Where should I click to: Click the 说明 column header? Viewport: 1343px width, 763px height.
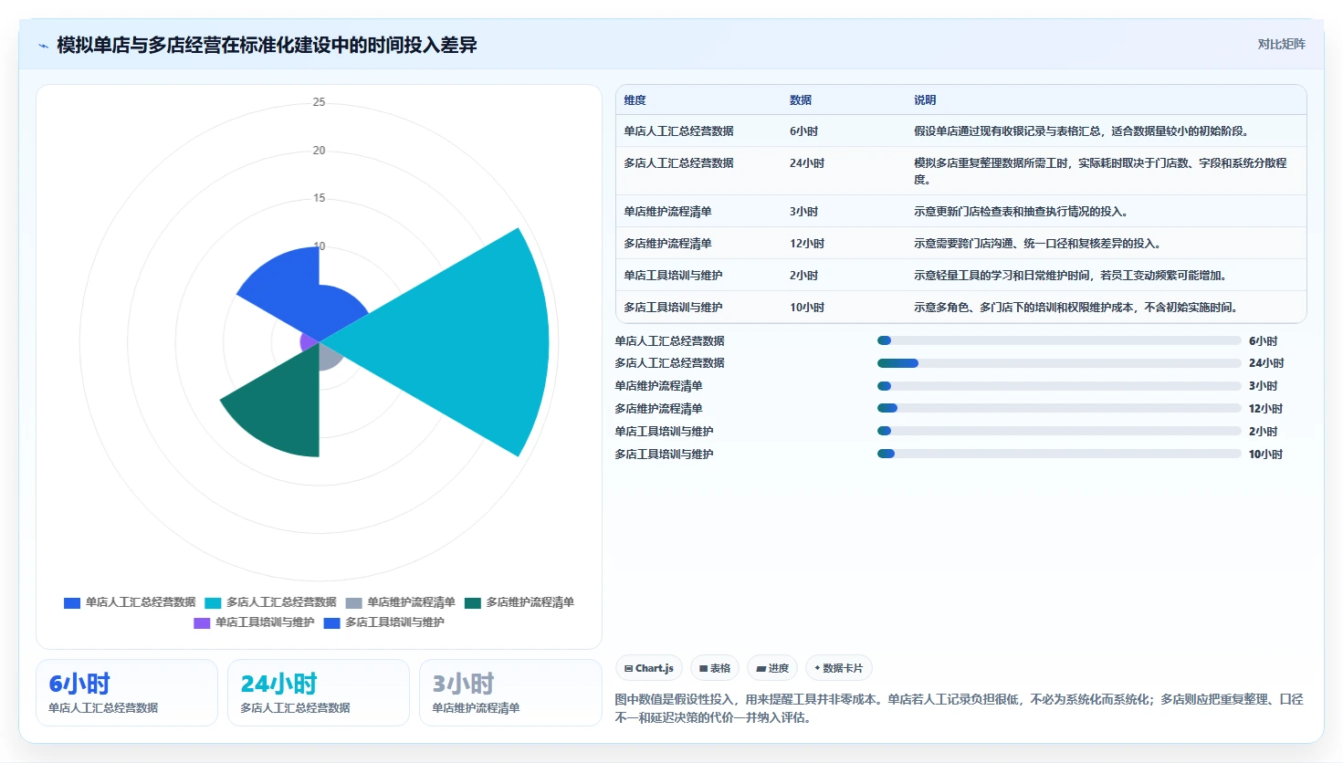tap(925, 100)
